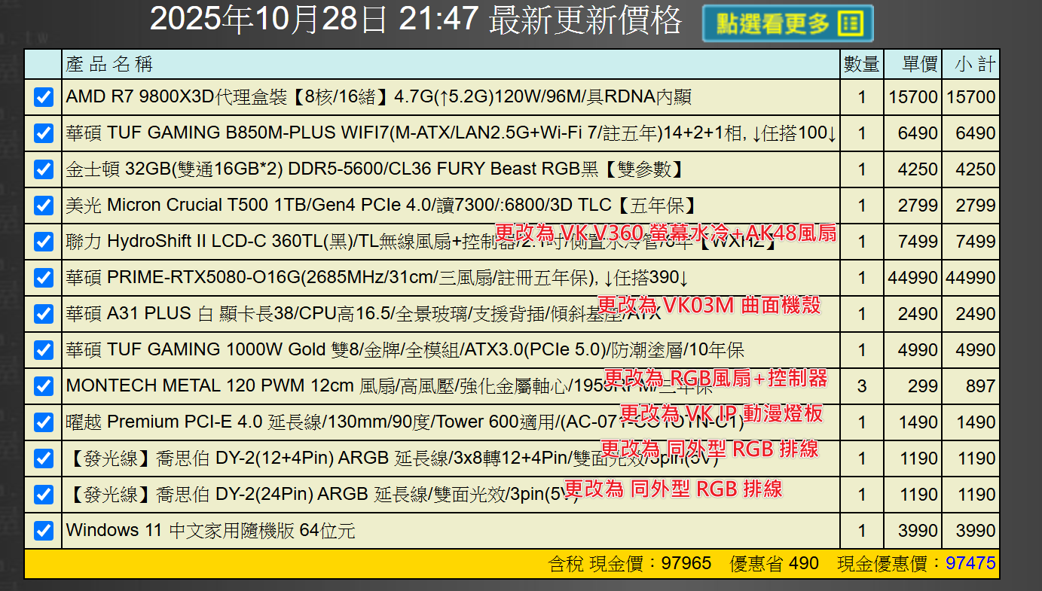Uncheck the Windows 11 row checkbox
The height and width of the screenshot is (591, 1042).
point(44,531)
